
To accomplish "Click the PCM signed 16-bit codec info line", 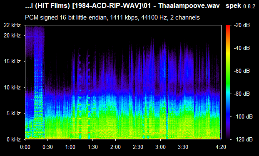I will [112, 17].
